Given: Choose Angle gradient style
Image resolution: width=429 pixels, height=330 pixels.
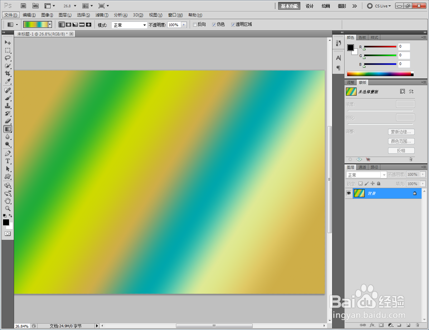Looking at the screenshot, I should [75, 24].
